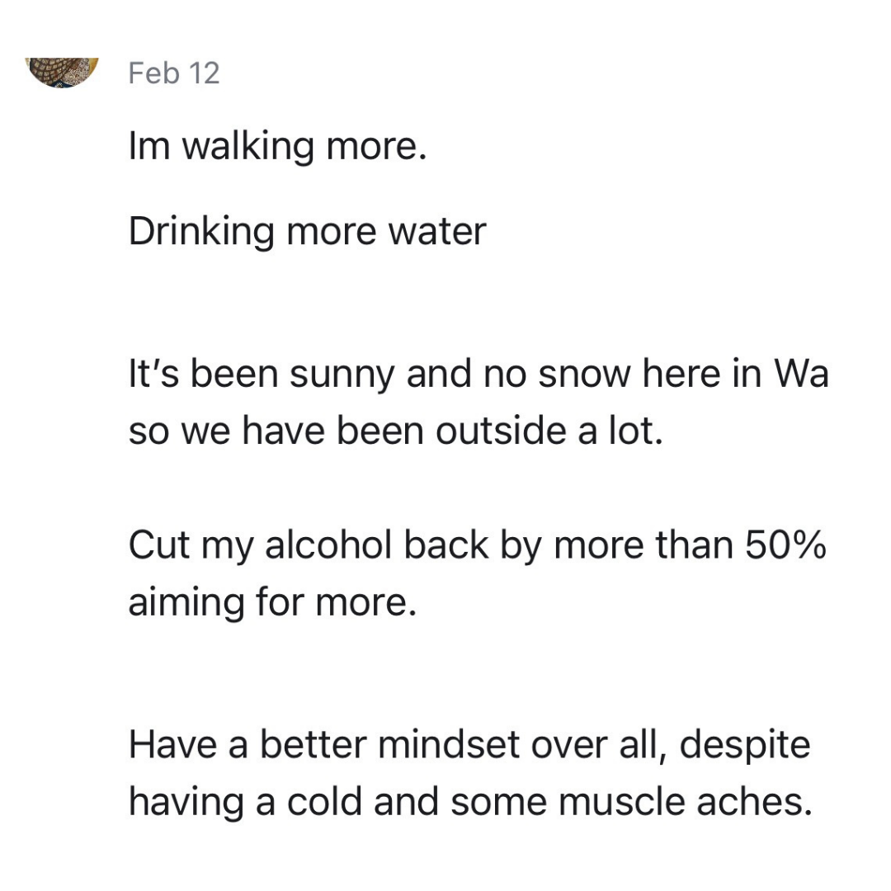891x891 pixels.
Task: Click the 'aiming for more.' line
Action: (273, 602)
